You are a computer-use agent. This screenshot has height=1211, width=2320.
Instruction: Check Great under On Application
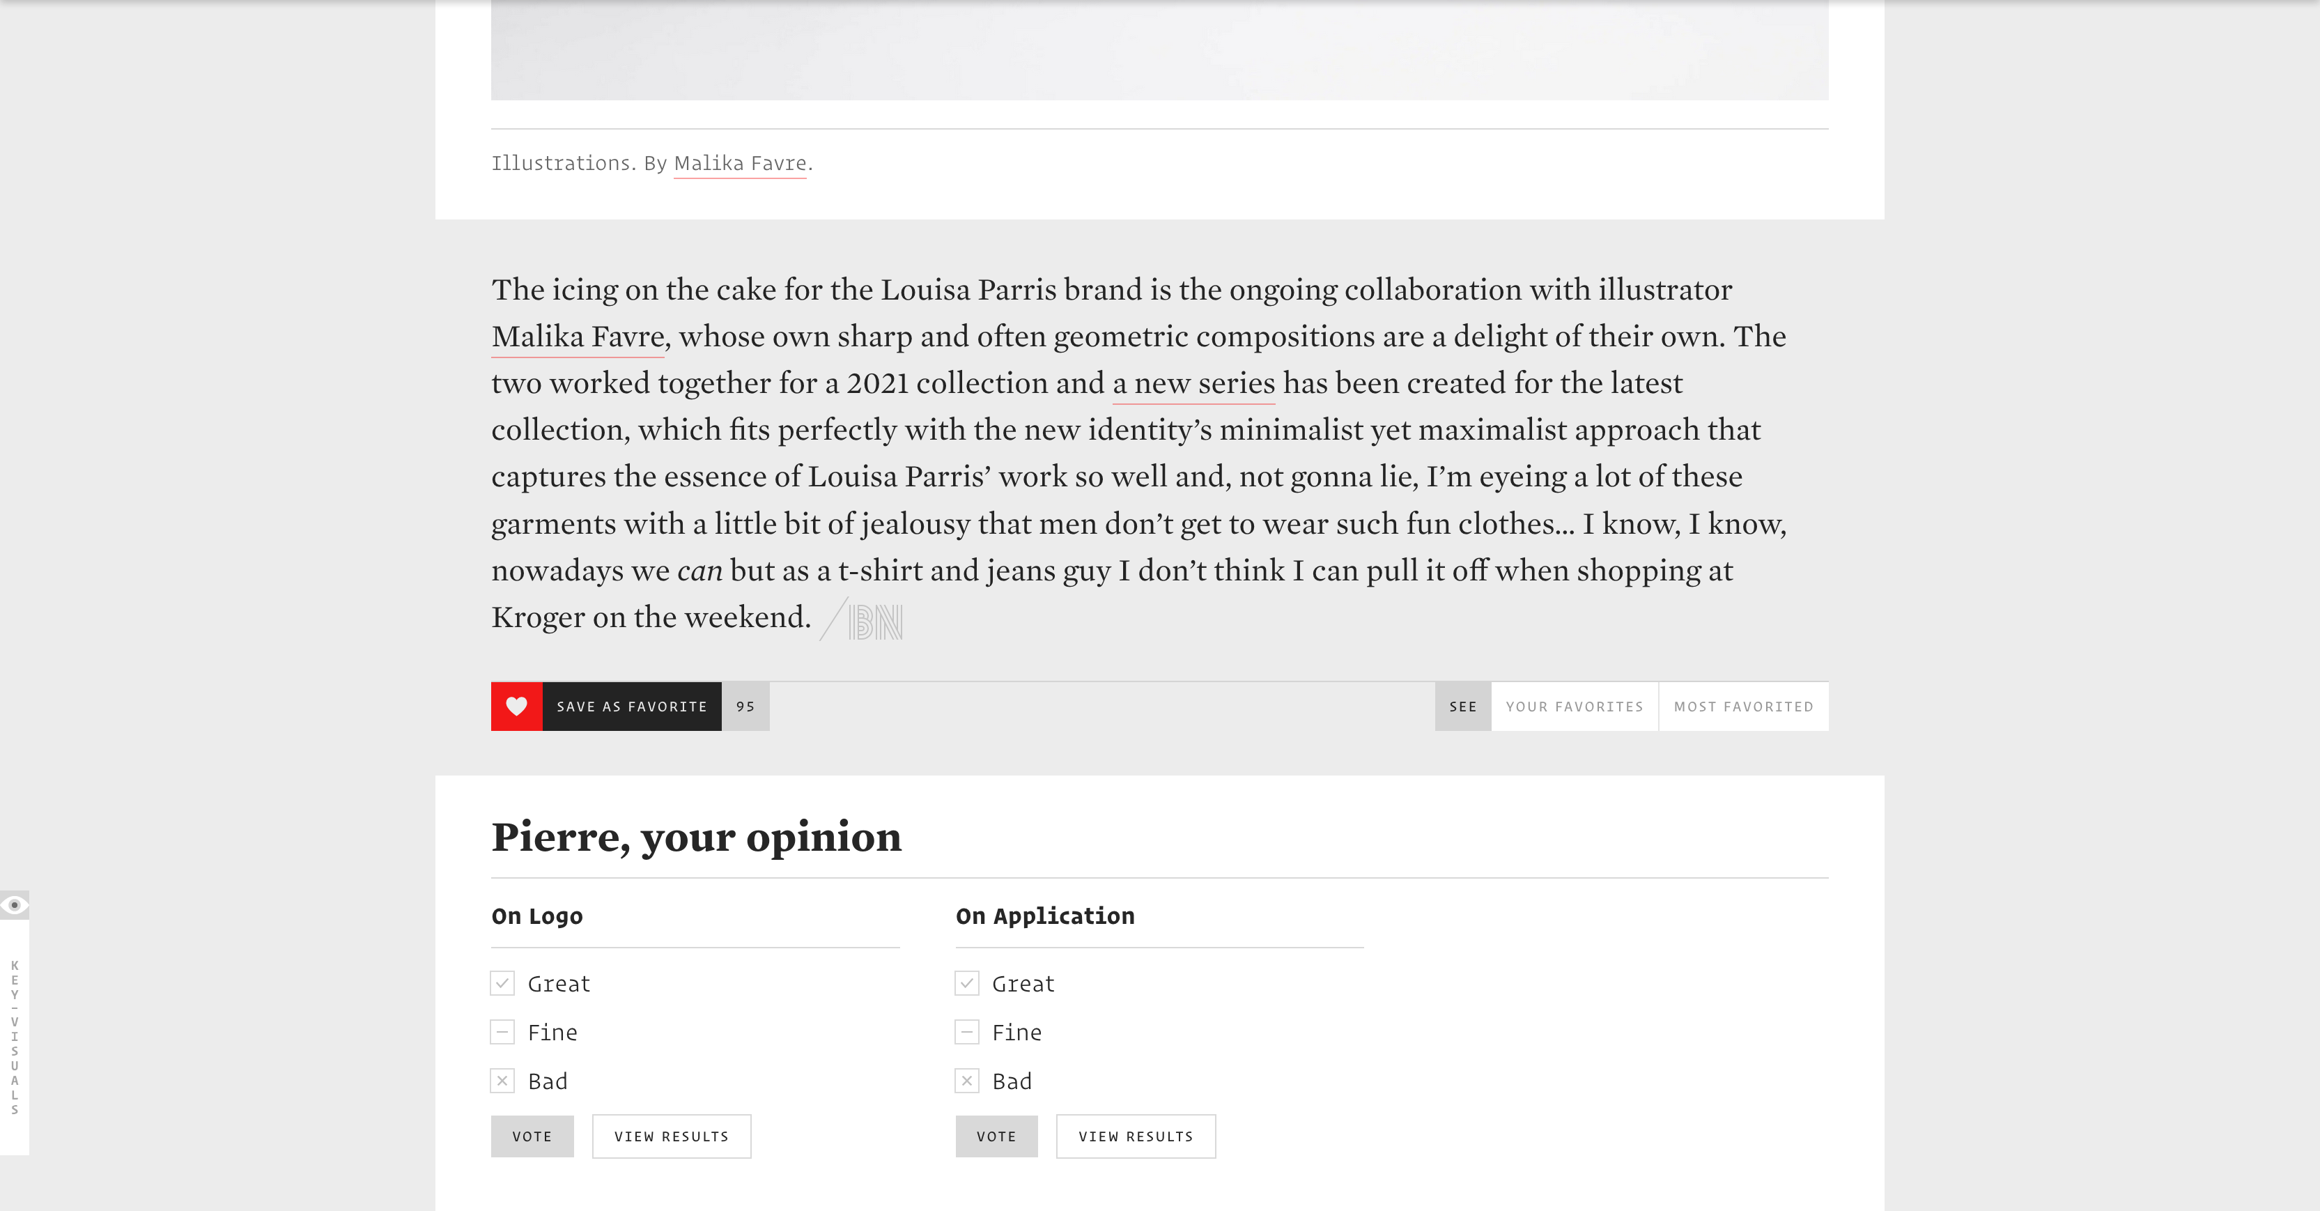coord(966,983)
